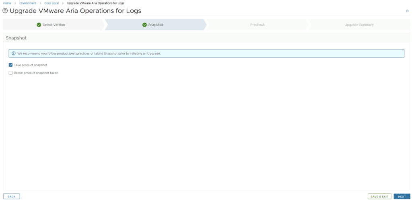
Task: Open the Precheck wizard step
Action: coord(257,25)
